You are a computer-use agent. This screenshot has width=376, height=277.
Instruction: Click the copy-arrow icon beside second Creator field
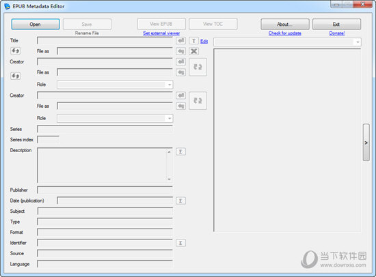coord(180,96)
